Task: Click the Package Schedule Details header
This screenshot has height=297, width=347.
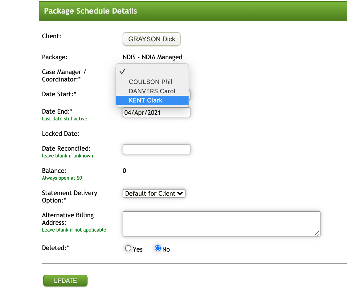Action: point(91,11)
